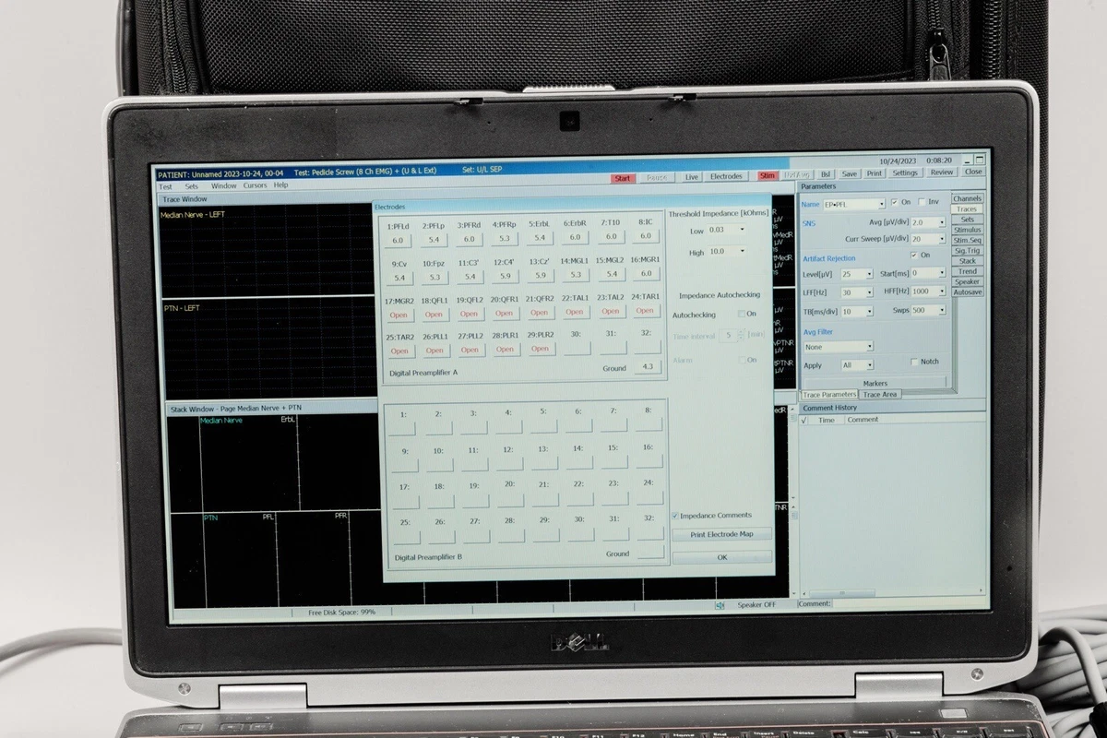Expand the Avg µV/div dropdown
The width and height of the screenshot is (1107, 738).
click(x=928, y=222)
